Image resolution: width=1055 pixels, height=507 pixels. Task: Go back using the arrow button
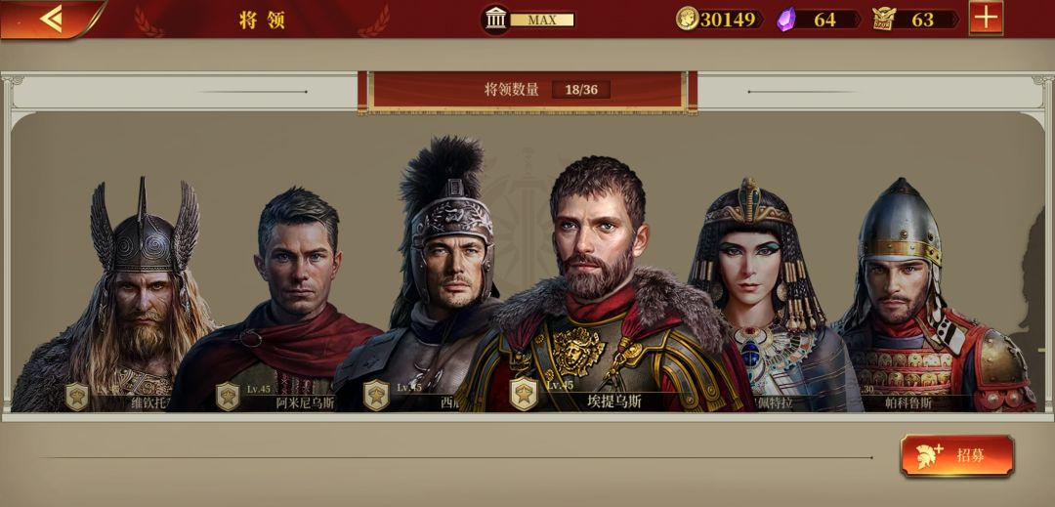(51, 19)
